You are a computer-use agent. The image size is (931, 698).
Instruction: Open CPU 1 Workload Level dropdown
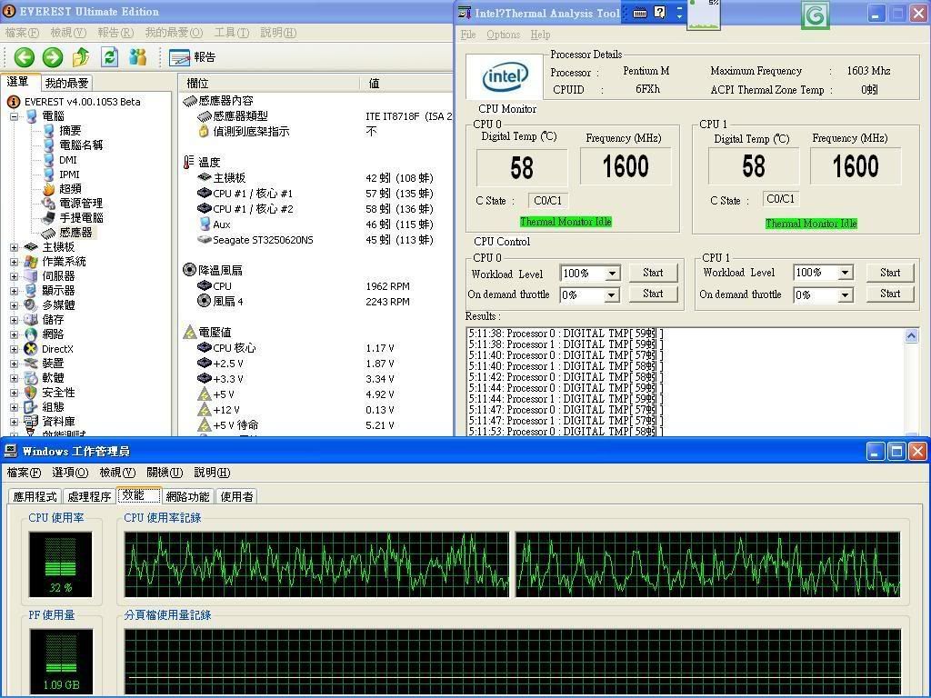(846, 273)
